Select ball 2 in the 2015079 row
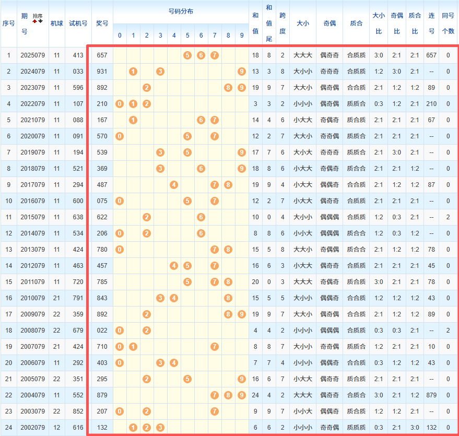This screenshot has height=436, width=459. point(147,217)
